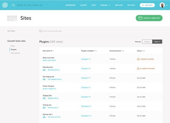Open Add-ons in the top navigation
The width and height of the screenshot is (170, 123).
tap(119, 5)
